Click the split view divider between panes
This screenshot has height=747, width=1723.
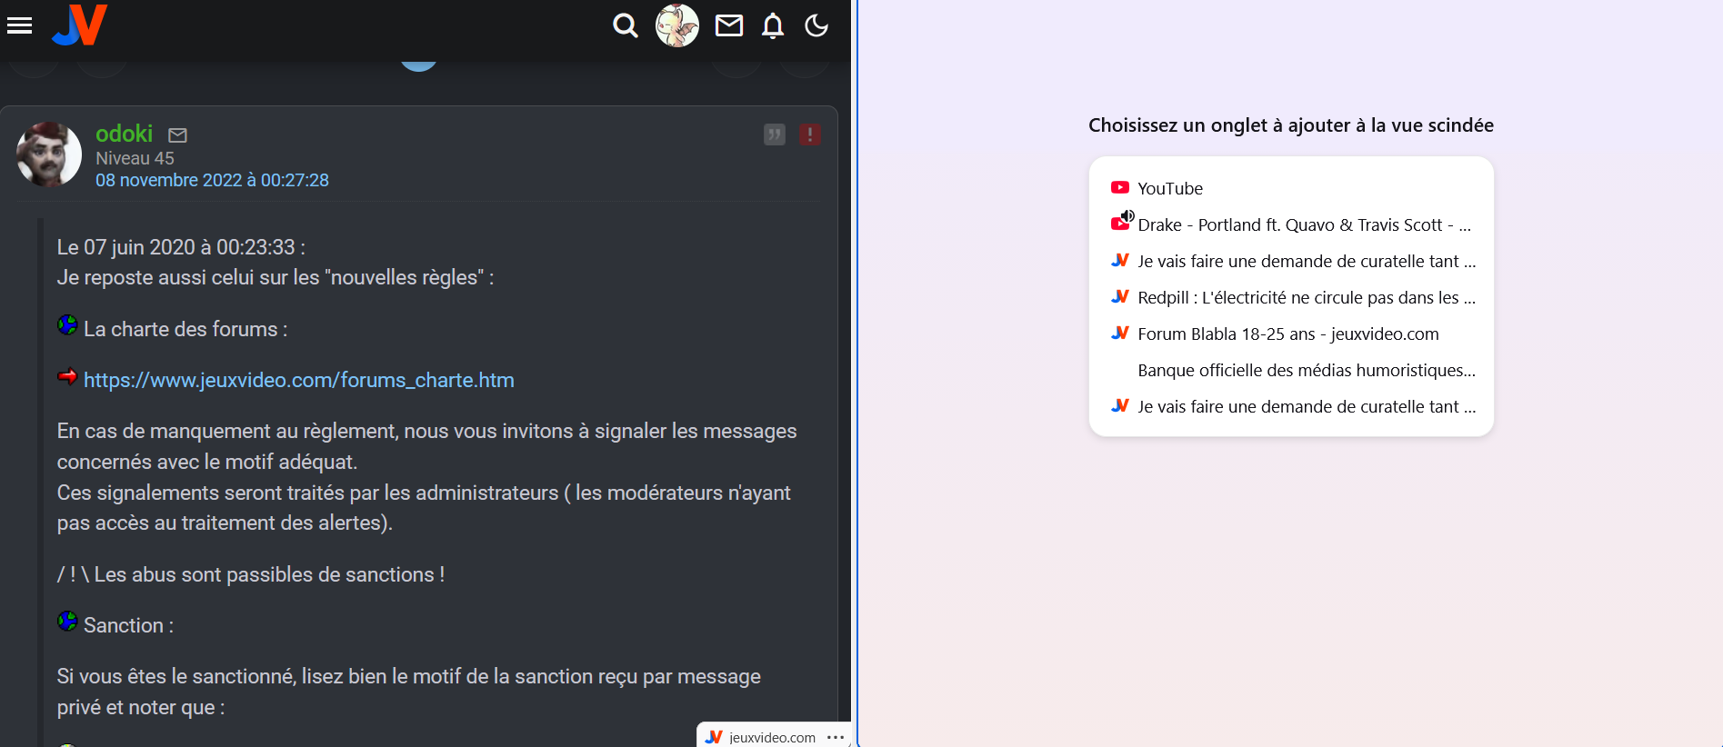[x=855, y=373]
